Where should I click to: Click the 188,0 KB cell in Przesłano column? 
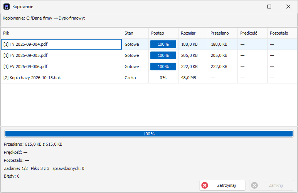[223, 44]
